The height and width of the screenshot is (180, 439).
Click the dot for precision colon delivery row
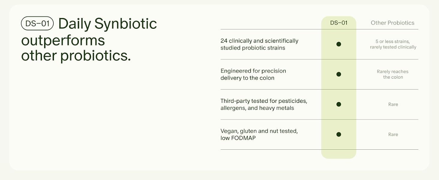pos(339,74)
